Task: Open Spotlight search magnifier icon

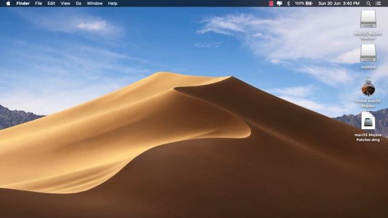Action: (369, 4)
